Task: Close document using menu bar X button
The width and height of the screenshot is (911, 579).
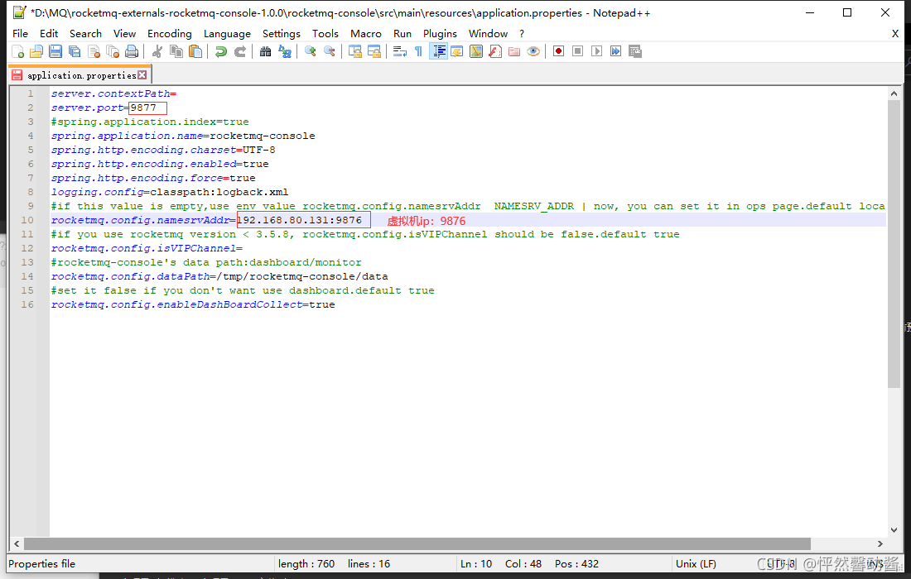Action: click(x=895, y=34)
